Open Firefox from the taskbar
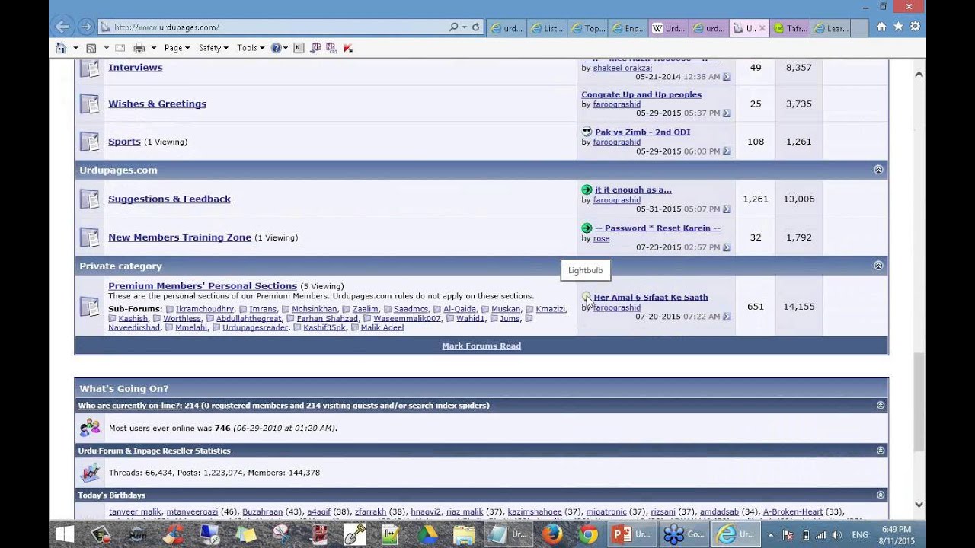The height and width of the screenshot is (548, 975). click(552, 534)
